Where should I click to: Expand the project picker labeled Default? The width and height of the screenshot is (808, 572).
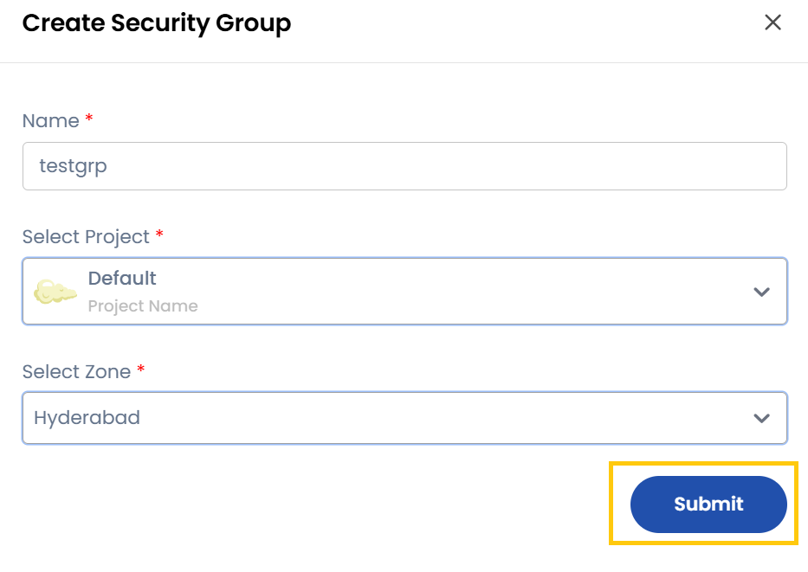[404, 292]
